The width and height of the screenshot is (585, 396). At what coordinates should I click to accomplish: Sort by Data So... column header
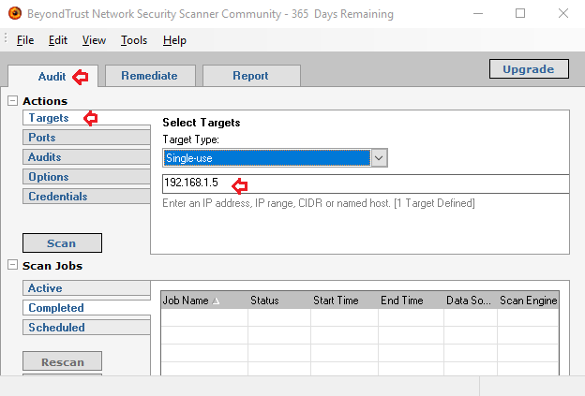click(x=471, y=301)
